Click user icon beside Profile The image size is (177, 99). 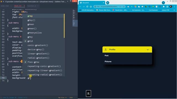pos(106,50)
